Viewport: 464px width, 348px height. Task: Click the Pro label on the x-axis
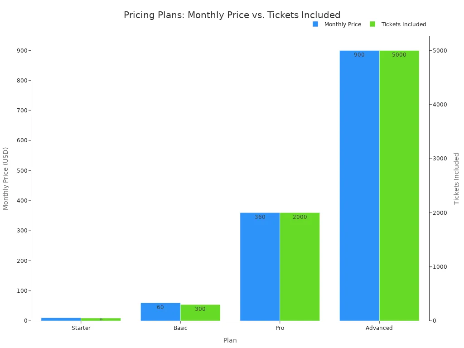[280, 328]
